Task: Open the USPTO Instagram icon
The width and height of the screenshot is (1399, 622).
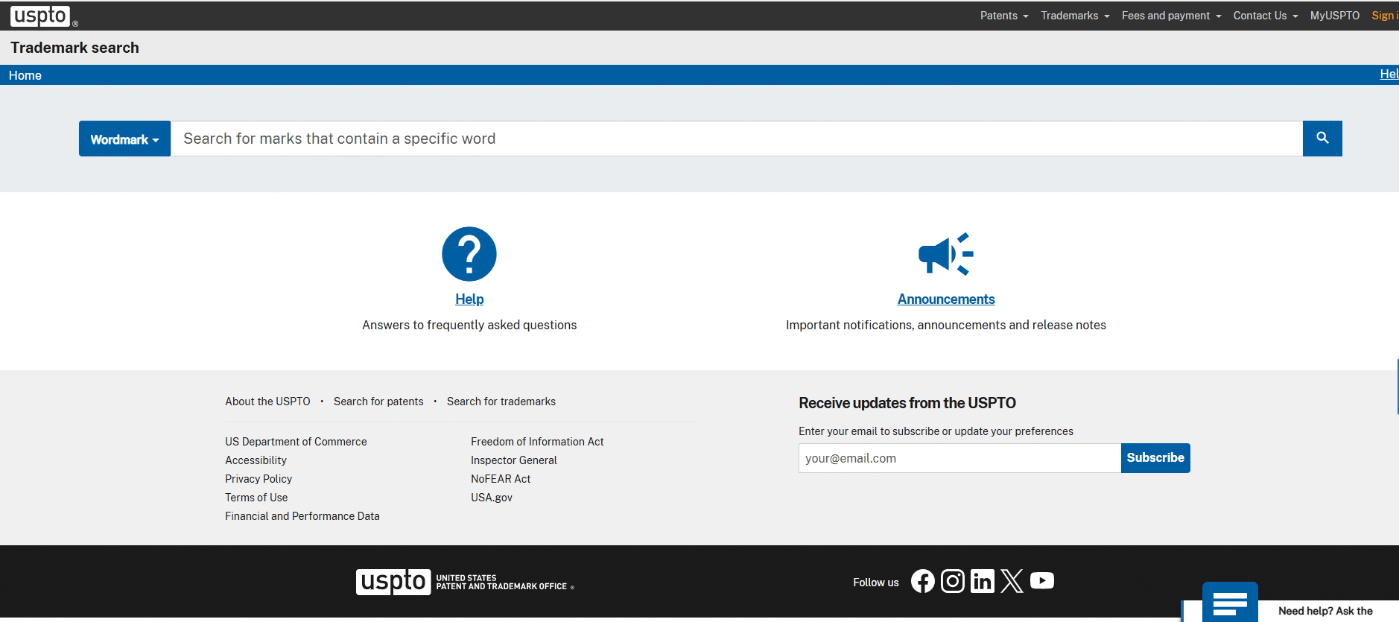Action: pos(953,581)
